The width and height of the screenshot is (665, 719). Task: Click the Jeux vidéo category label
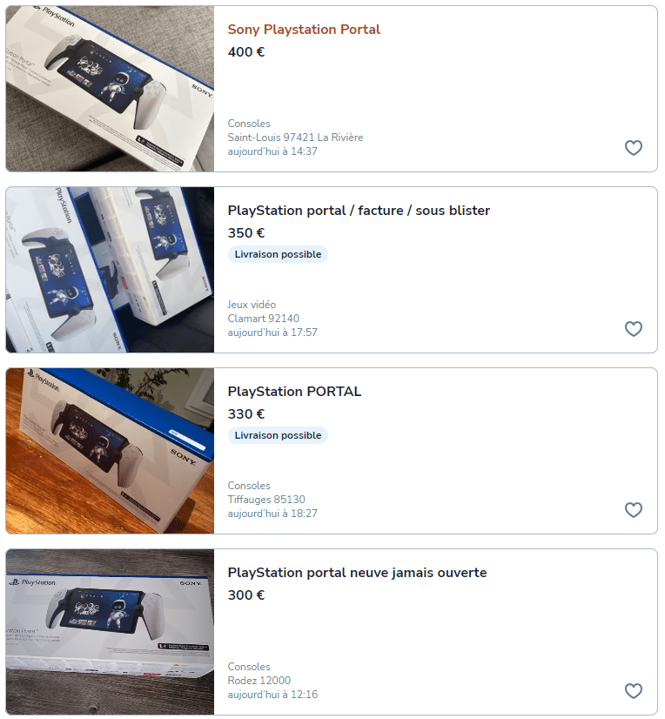(x=252, y=305)
